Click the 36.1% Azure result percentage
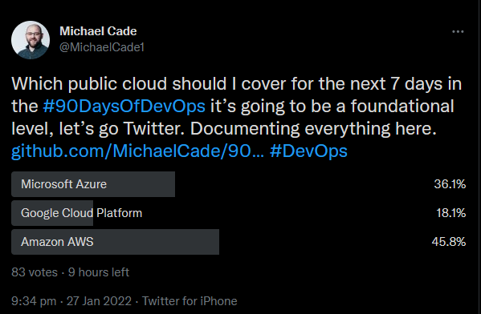Image resolution: width=481 pixels, height=314 pixels. [450, 184]
